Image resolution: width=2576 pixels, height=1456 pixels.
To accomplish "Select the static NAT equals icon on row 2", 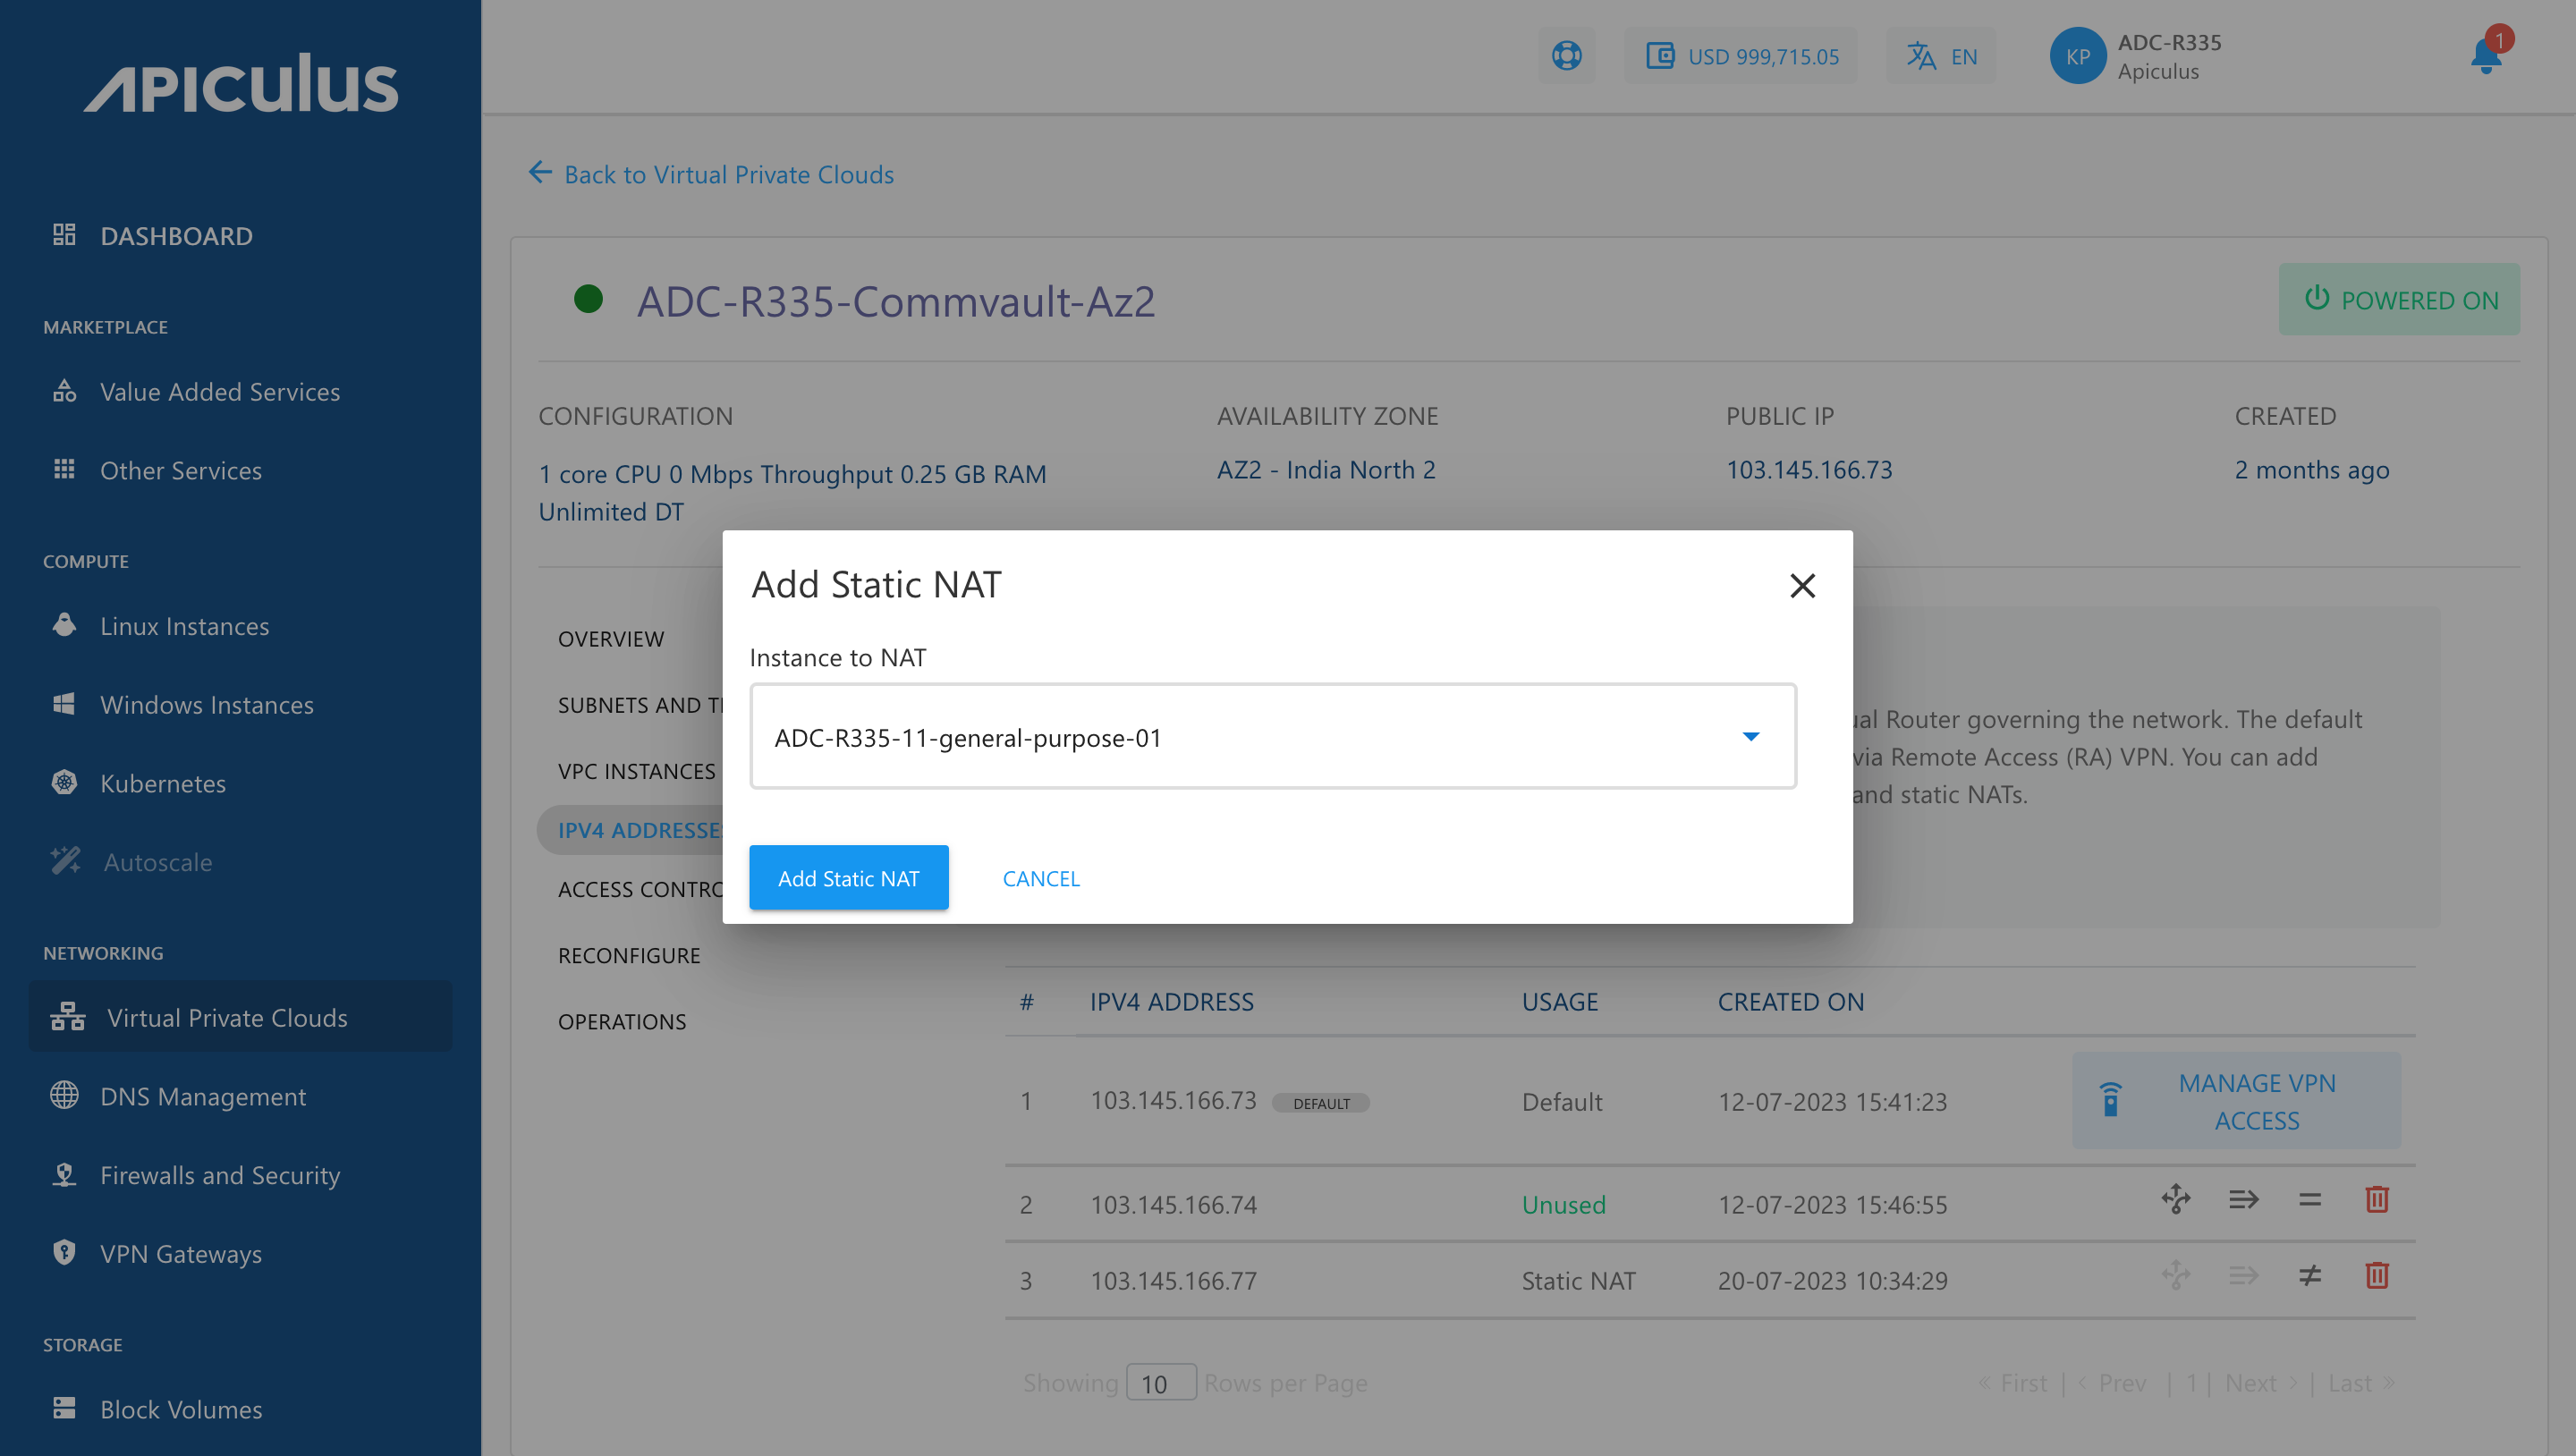I will point(2310,1200).
